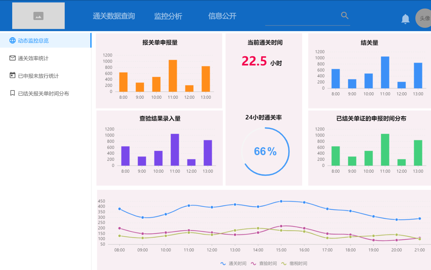Click the image placeholder logo icon

[38, 16]
